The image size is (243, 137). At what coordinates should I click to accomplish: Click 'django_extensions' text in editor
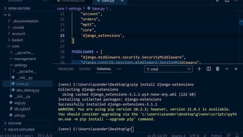pos(101,35)
